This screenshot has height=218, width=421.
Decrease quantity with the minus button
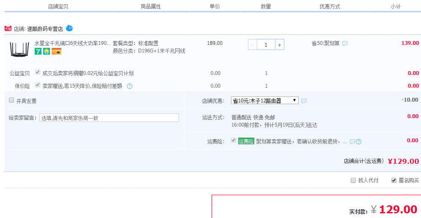(x=252, y=45)
